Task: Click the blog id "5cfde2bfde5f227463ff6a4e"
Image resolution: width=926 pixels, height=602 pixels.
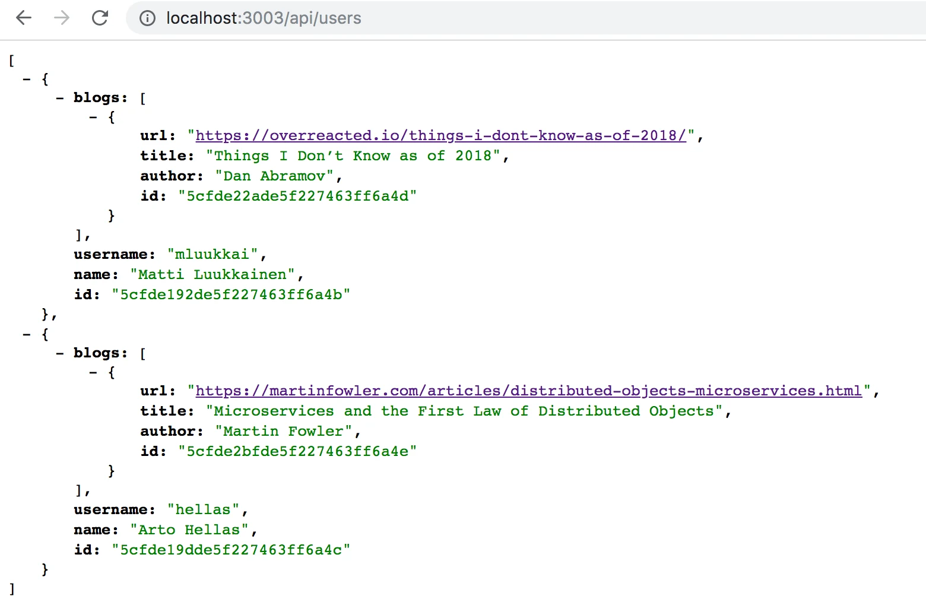Action: [x=297, y=452]
